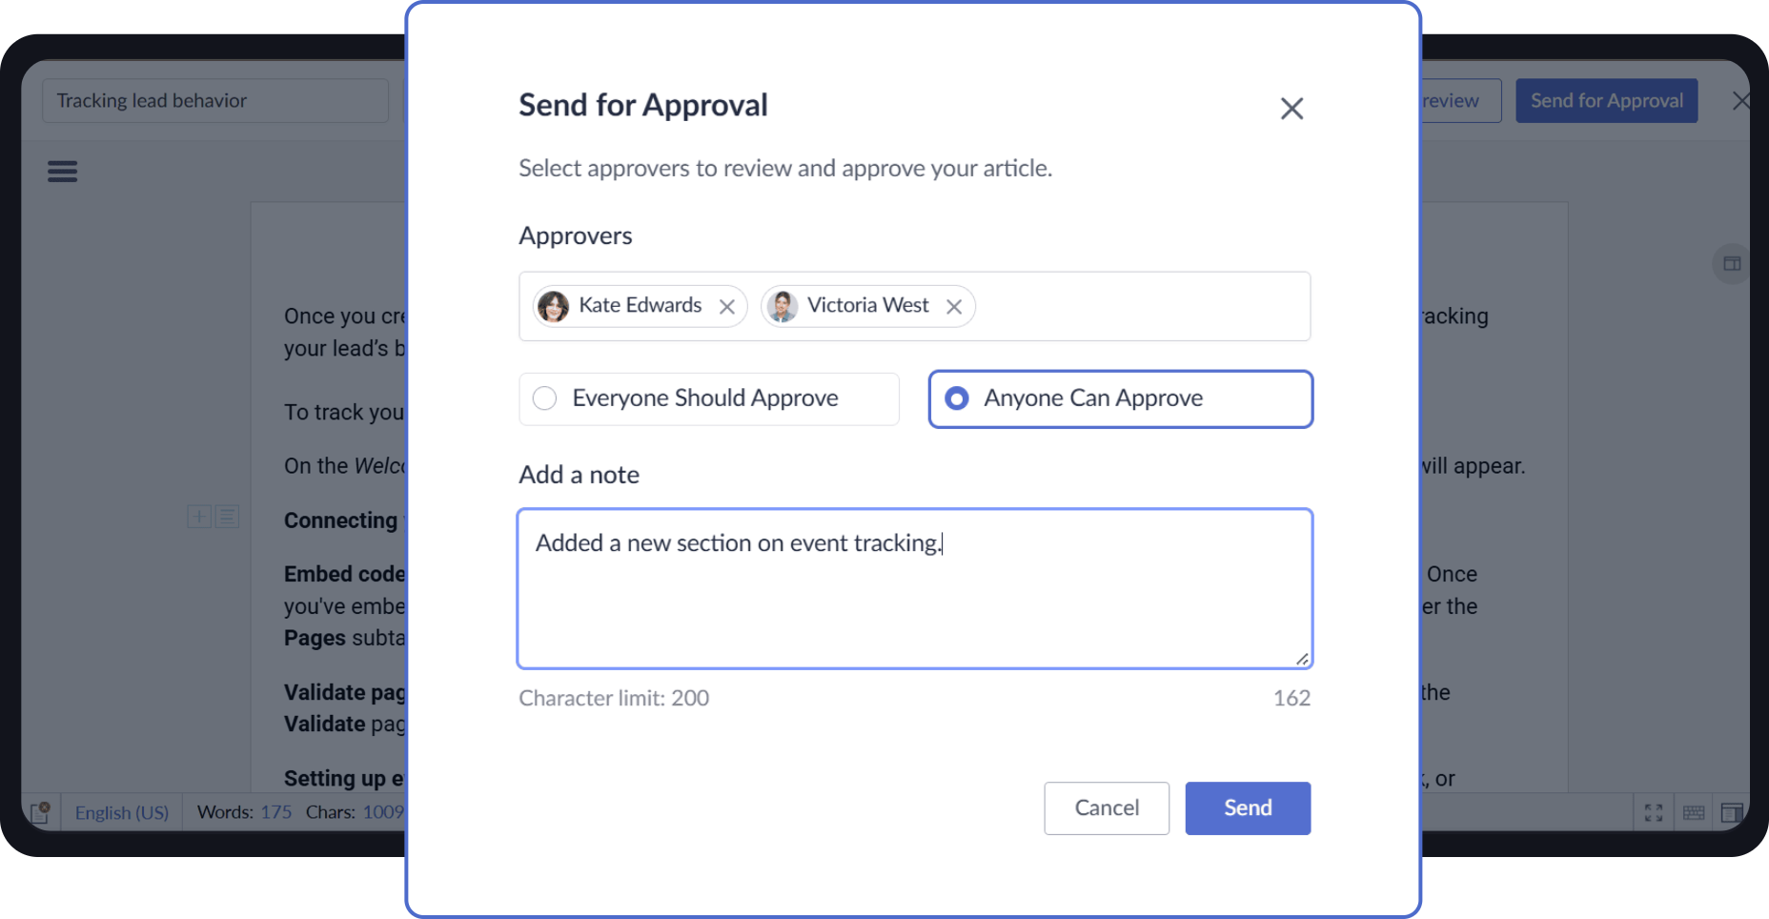Click the Approvers field to add another approver
This screenshot has width=1769, height=919.
[1125, 306]
